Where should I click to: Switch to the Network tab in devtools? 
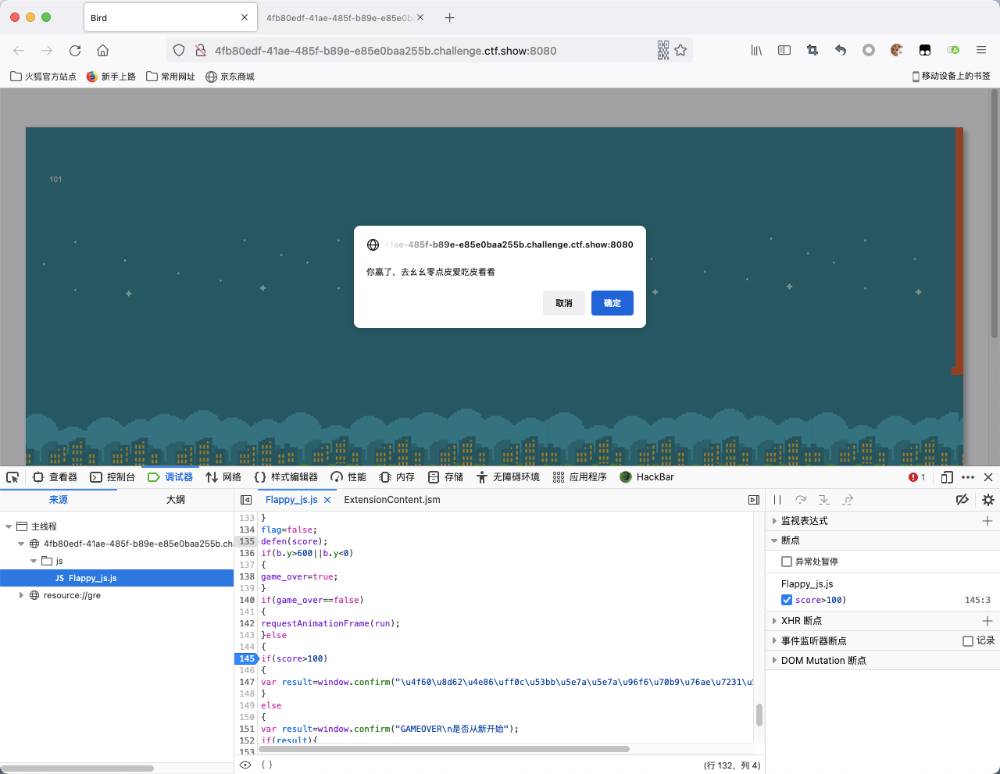click(223, 477)
